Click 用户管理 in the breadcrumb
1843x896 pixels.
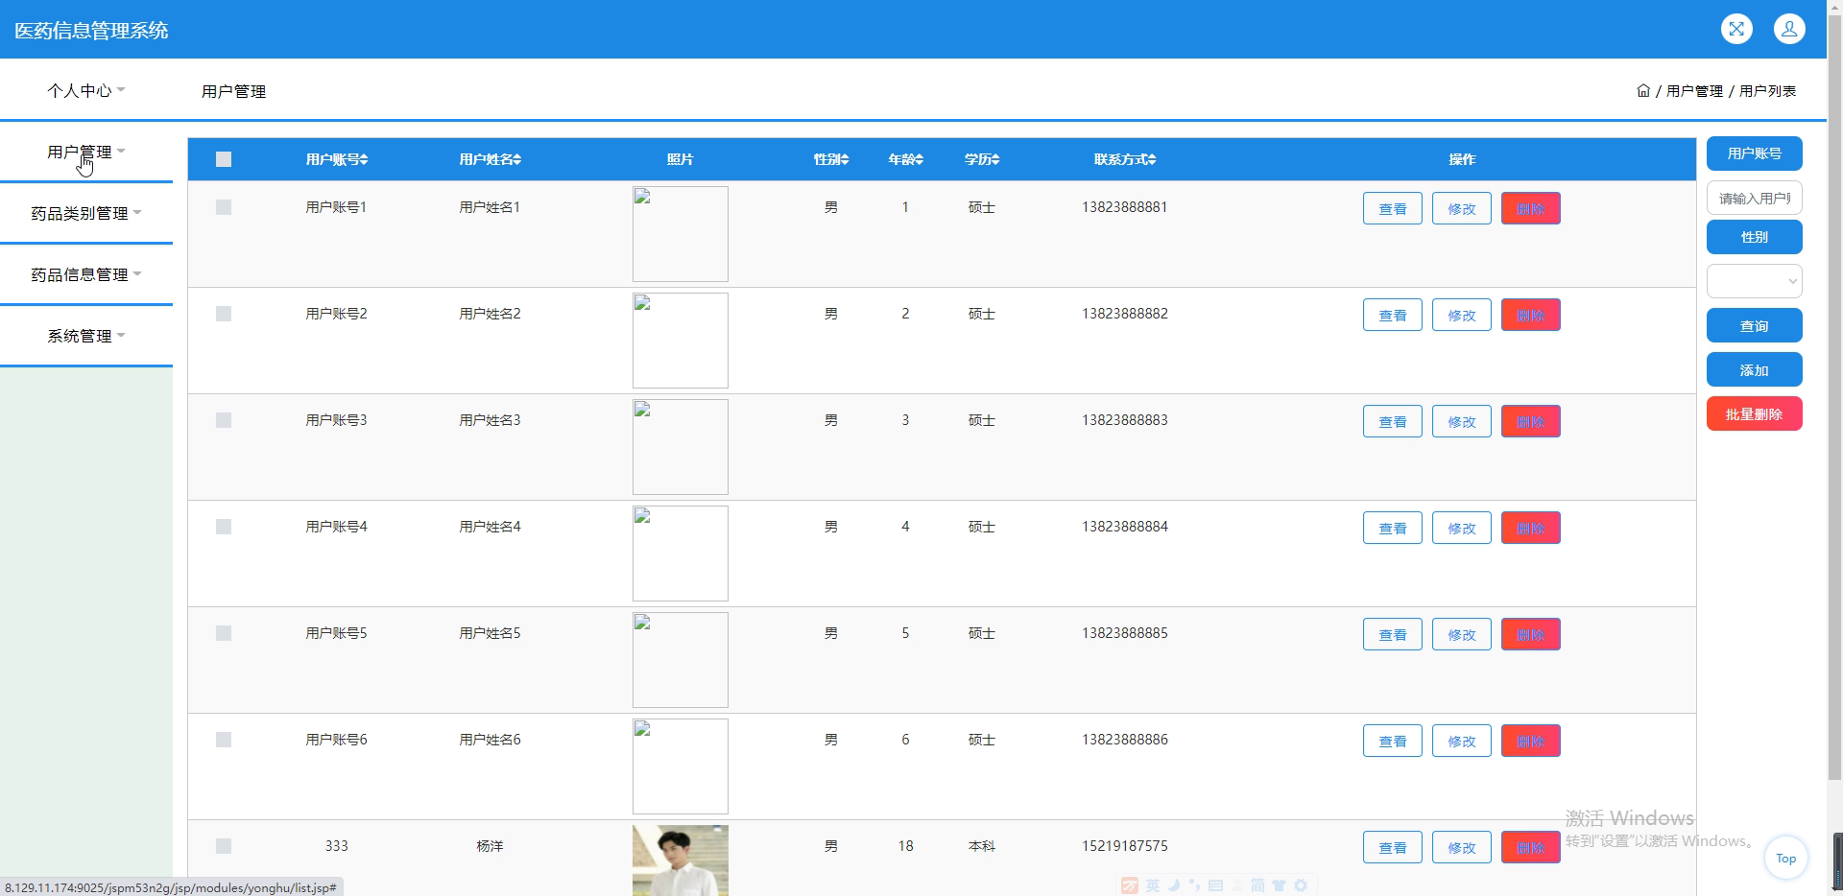pos(1694,90)
